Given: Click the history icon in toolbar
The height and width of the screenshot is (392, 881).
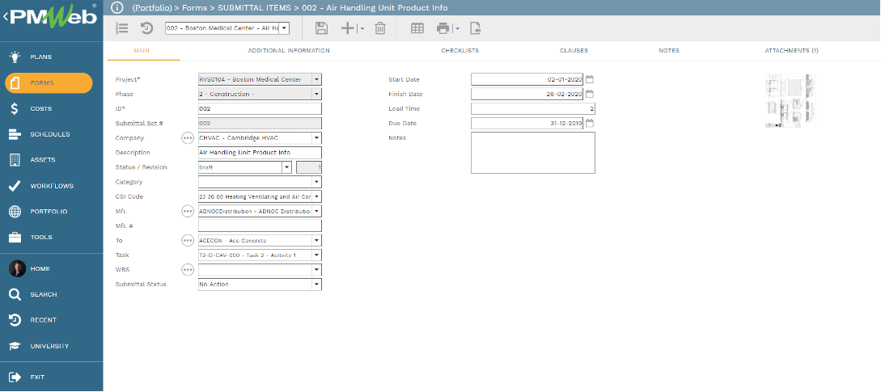Looking at the screenshot, I should 146,28.
